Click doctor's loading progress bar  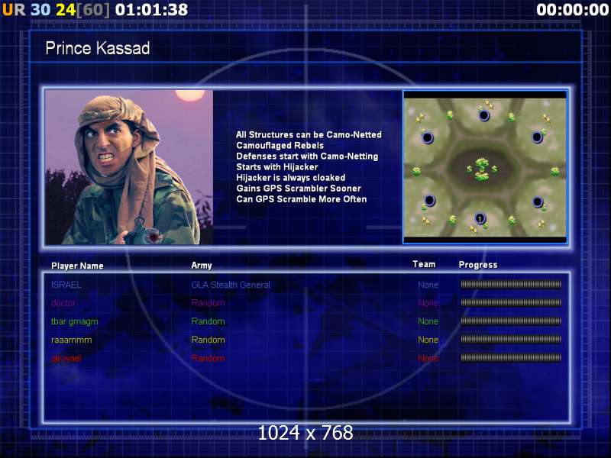511,302
